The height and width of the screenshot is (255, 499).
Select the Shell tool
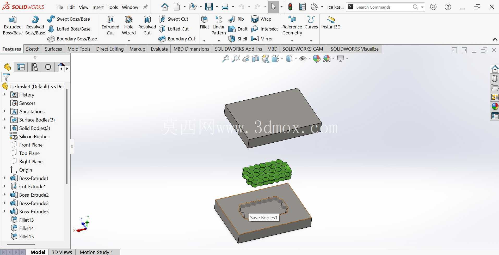pyautogui.click(x=238, y=39)
